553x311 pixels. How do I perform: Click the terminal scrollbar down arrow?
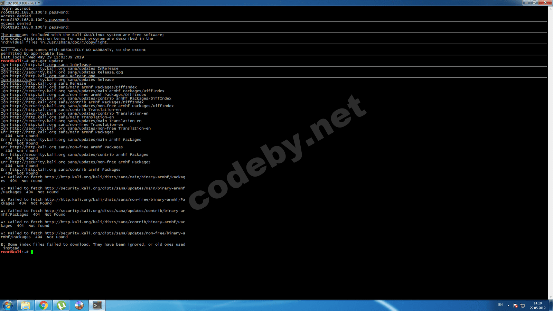[551, 297]
